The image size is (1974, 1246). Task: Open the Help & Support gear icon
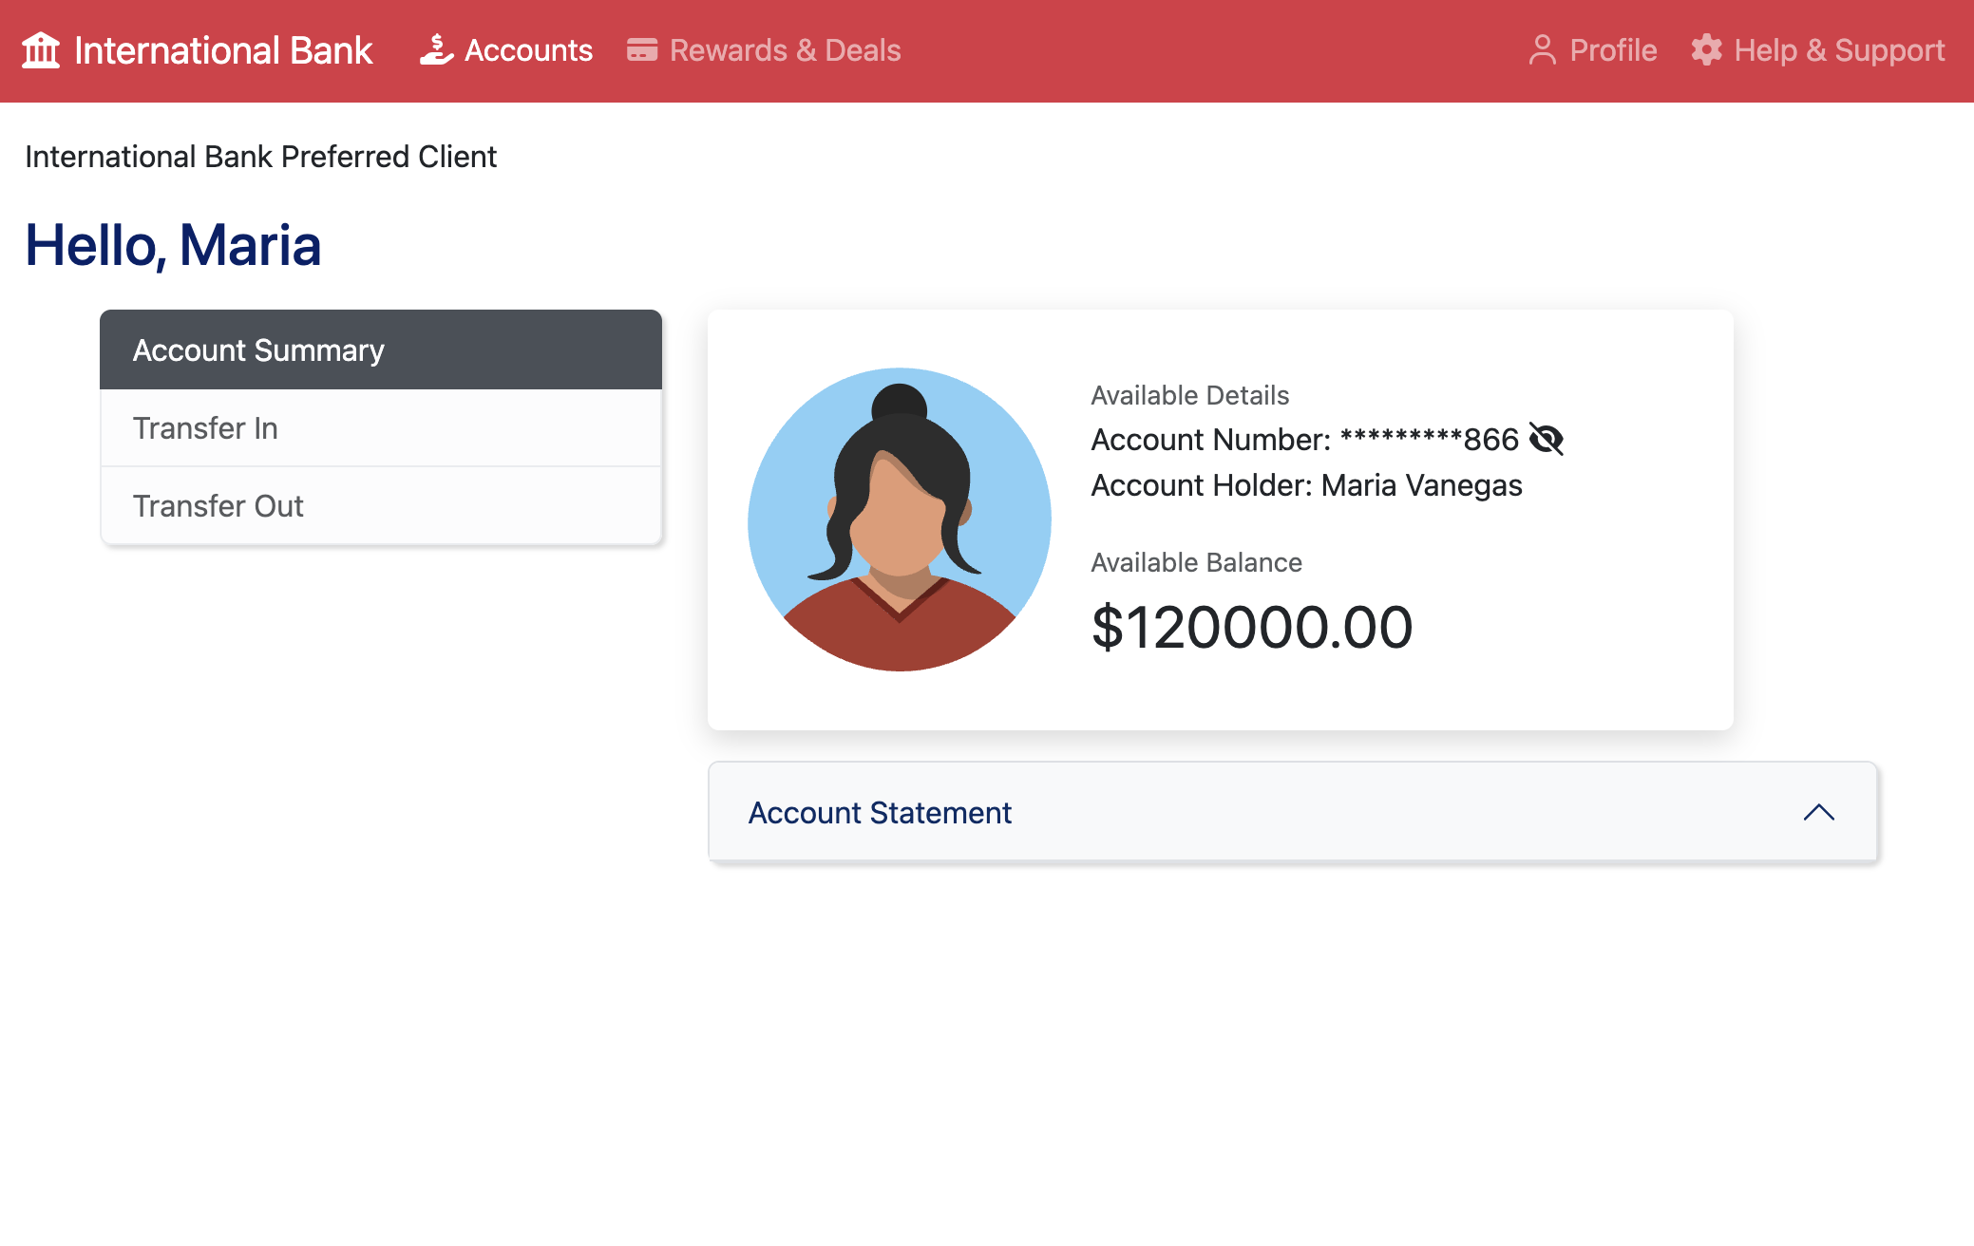[x=1705, y=49]
